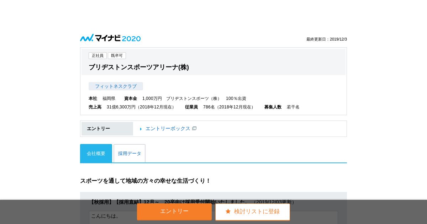Image resolution: width=427 pixels, height=224 pixels.
Task: Click the こんにちは。 message text
Action: pyautogui.click(x=105, y=216)
